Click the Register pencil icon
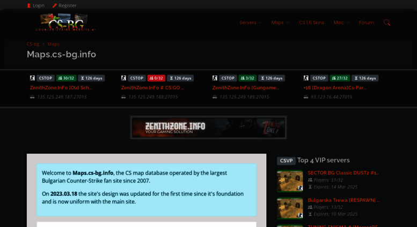 [55, 5]
